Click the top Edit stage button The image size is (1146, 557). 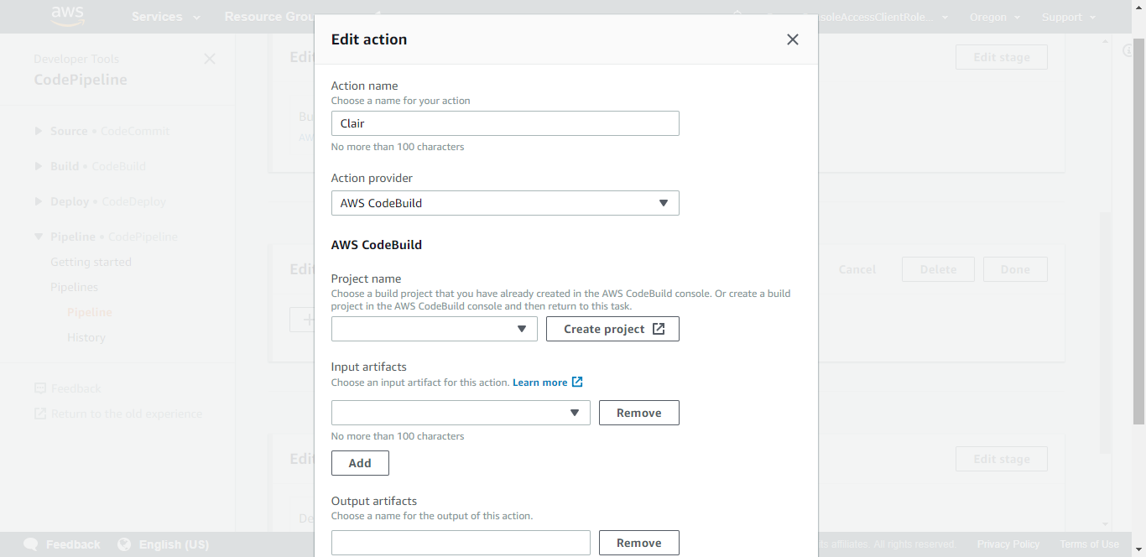coord(1002,57)
